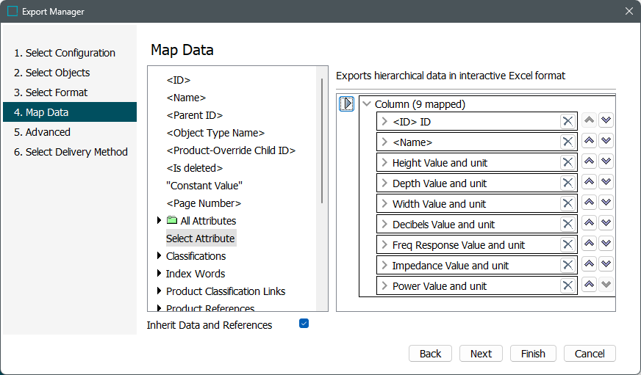Click the attribute list vertical scrollbar
Viewport: 641px width, 375px height.
pos(322,139)
